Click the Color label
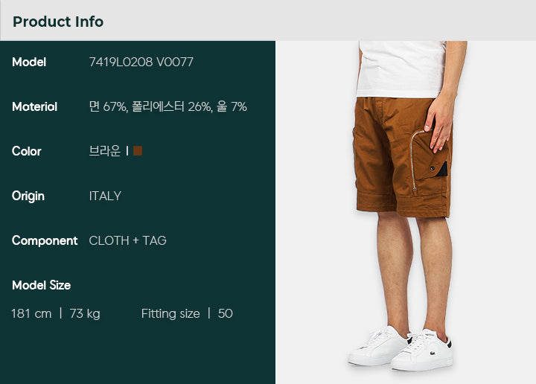Image resolution: width=536 pixels, height=384 pixels. click(x=26, y=151)
